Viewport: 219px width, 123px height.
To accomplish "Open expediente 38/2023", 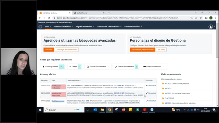I will point(168,88).
